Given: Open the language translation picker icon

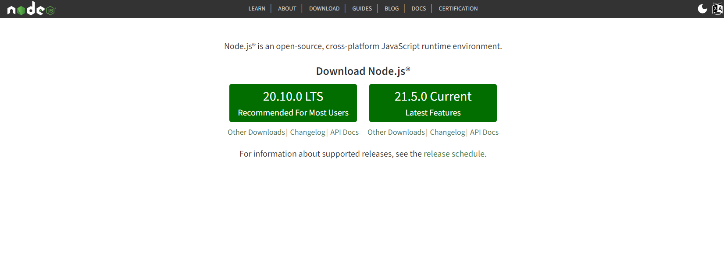Looking at the screenshot, I should tap(717, 9).
